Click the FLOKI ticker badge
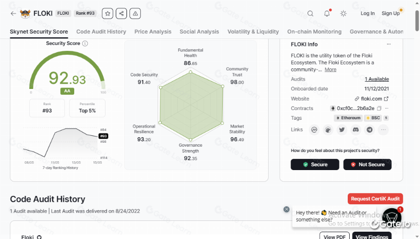The width and height of the screenshot is (420, 239). tap(63, 13)
